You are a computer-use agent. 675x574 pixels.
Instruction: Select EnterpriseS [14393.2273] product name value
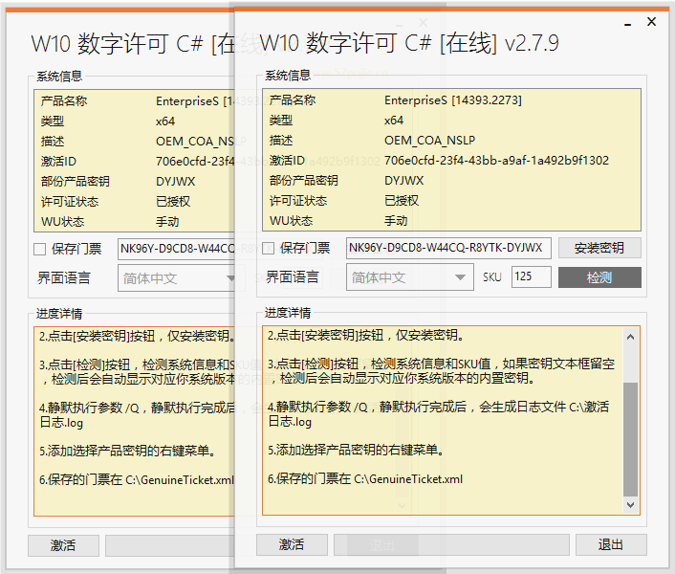pos(453,100)
